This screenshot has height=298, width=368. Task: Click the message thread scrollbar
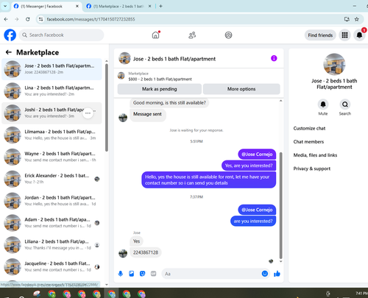pos(281,205)
